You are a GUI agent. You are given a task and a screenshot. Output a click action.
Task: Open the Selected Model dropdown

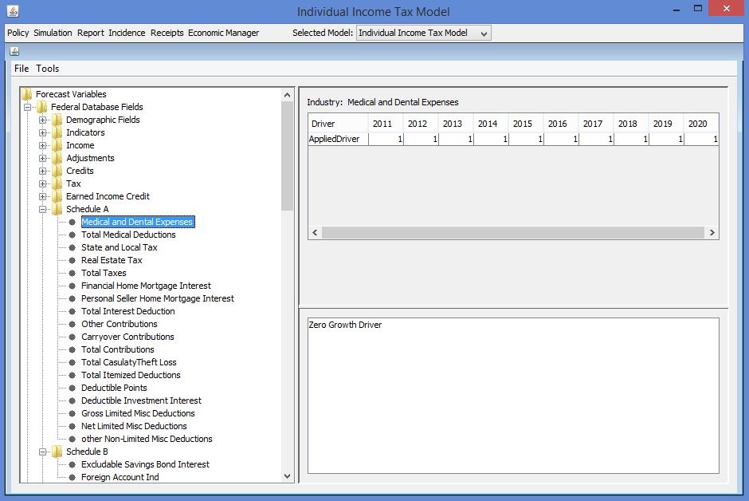click(423, 33)
